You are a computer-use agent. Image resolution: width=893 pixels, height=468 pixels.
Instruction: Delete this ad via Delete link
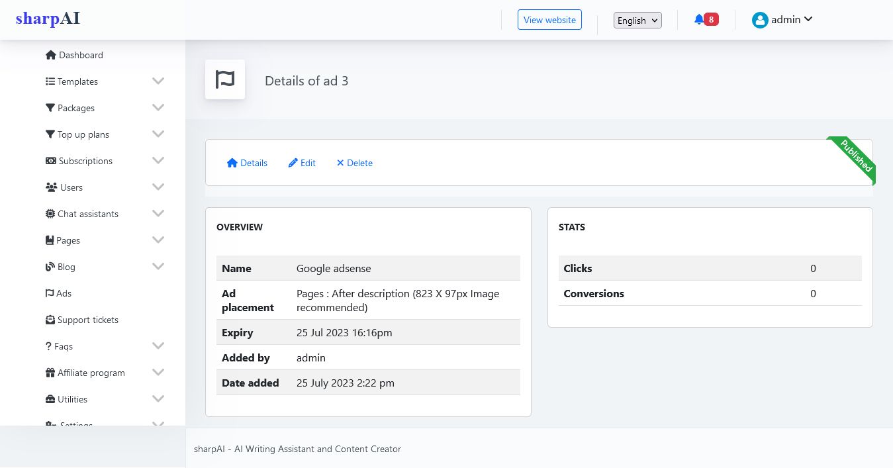point(354,163)
